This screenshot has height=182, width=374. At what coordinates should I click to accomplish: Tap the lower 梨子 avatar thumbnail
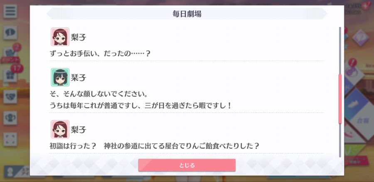60,129
